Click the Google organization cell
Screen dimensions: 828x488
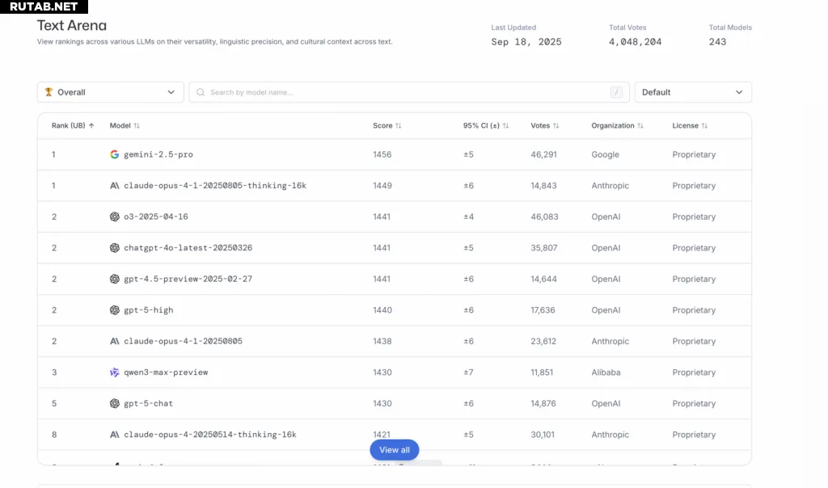tap(605, 154)
